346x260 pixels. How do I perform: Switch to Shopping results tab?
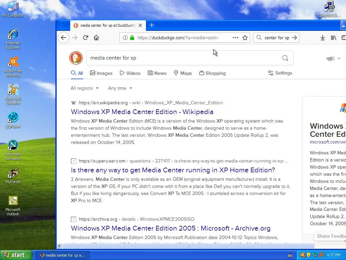(212, 73)
